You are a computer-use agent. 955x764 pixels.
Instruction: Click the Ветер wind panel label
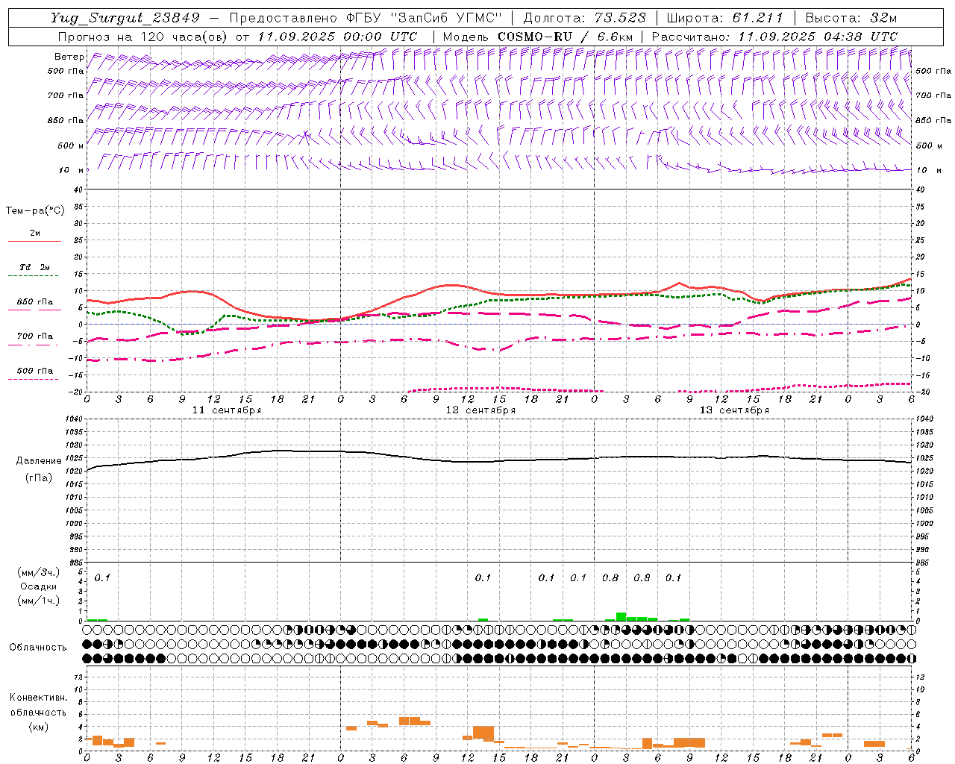(69, 57)
